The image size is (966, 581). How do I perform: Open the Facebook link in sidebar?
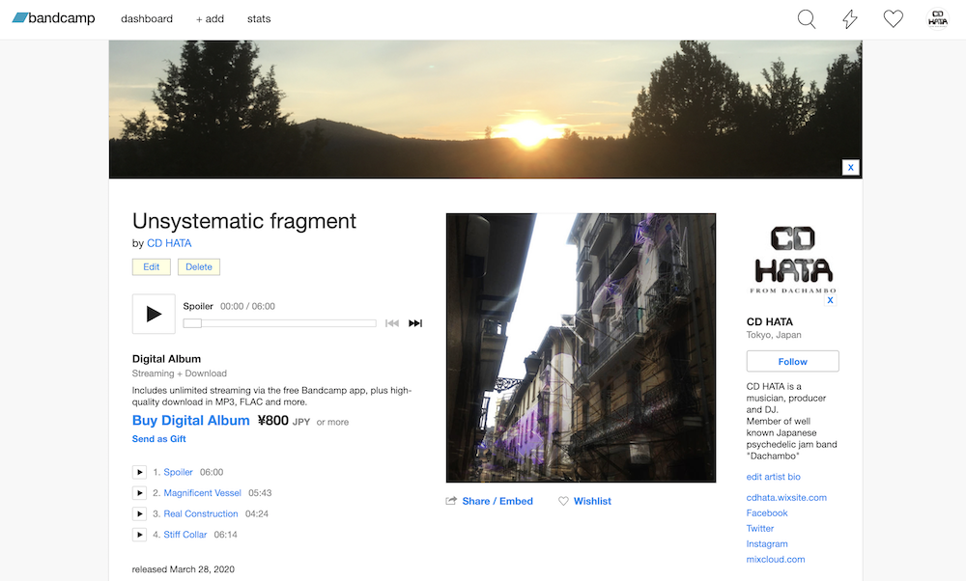(x=766, y=512)
